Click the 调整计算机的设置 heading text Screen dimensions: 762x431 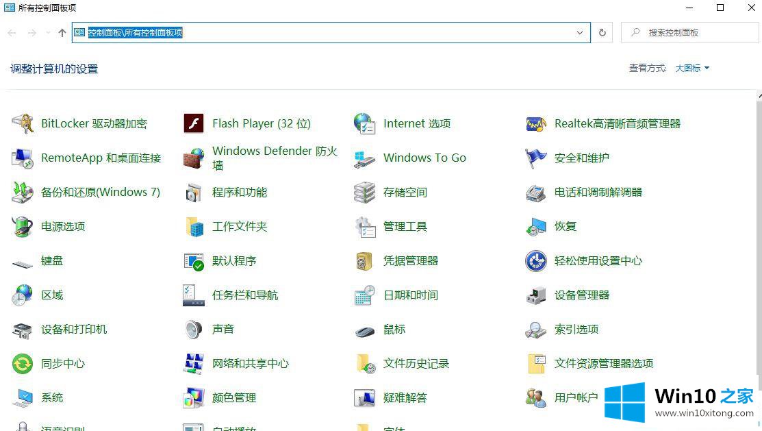(x=54, y=69)
